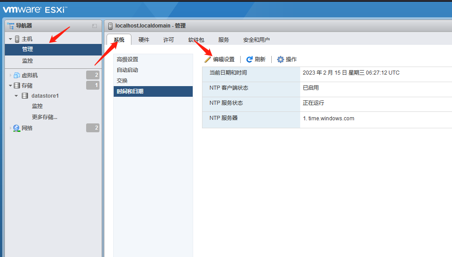Image resolution: width=452 pixels, height=257 pixels.
Task: Click the storage icon beside 存储
Action: pyautogui.click(x=17, y=86)
